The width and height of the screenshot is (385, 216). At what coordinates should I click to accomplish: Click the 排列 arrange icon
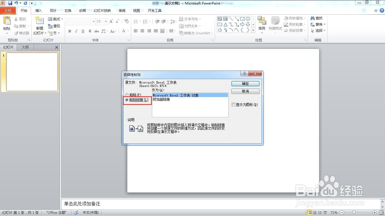point(262,21)
